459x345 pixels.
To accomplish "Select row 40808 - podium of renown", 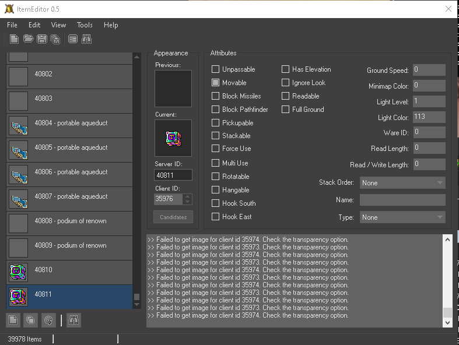I will pos(69,224).
